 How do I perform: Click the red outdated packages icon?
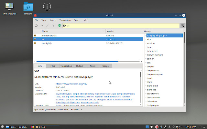click(71, 110)
